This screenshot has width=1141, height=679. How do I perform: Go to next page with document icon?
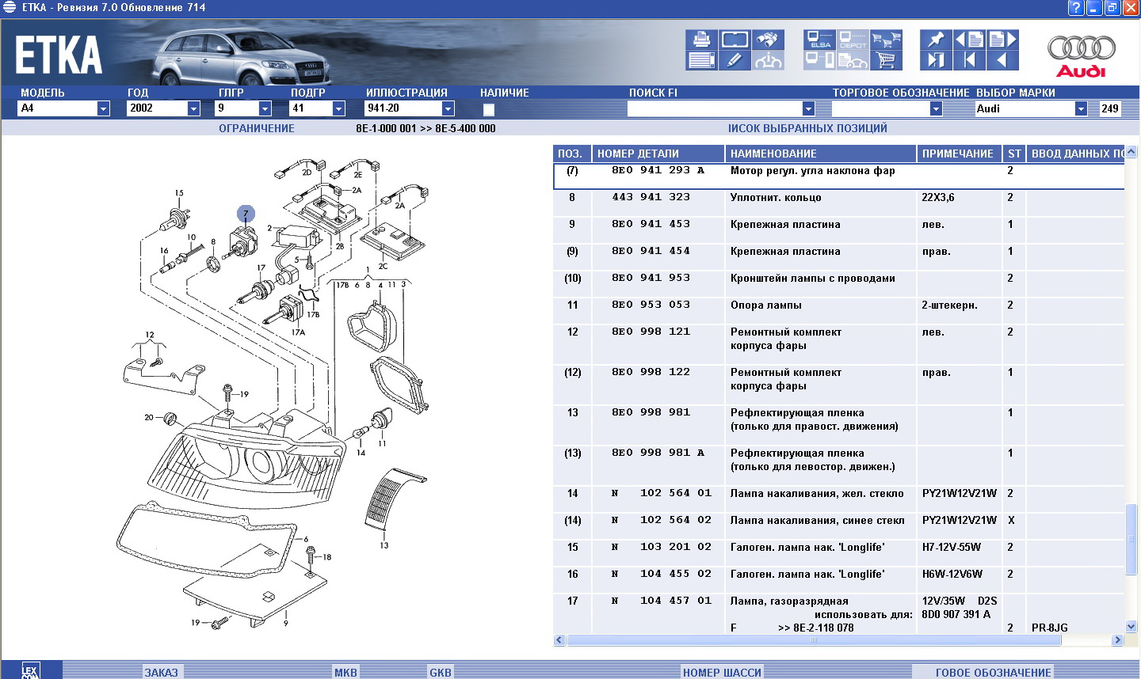[x=1002, y=40]
